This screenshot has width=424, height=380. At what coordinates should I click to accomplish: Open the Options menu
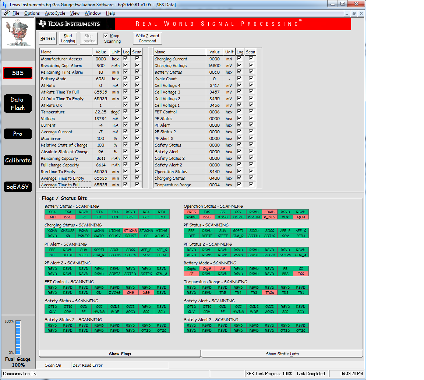(32, 13)
